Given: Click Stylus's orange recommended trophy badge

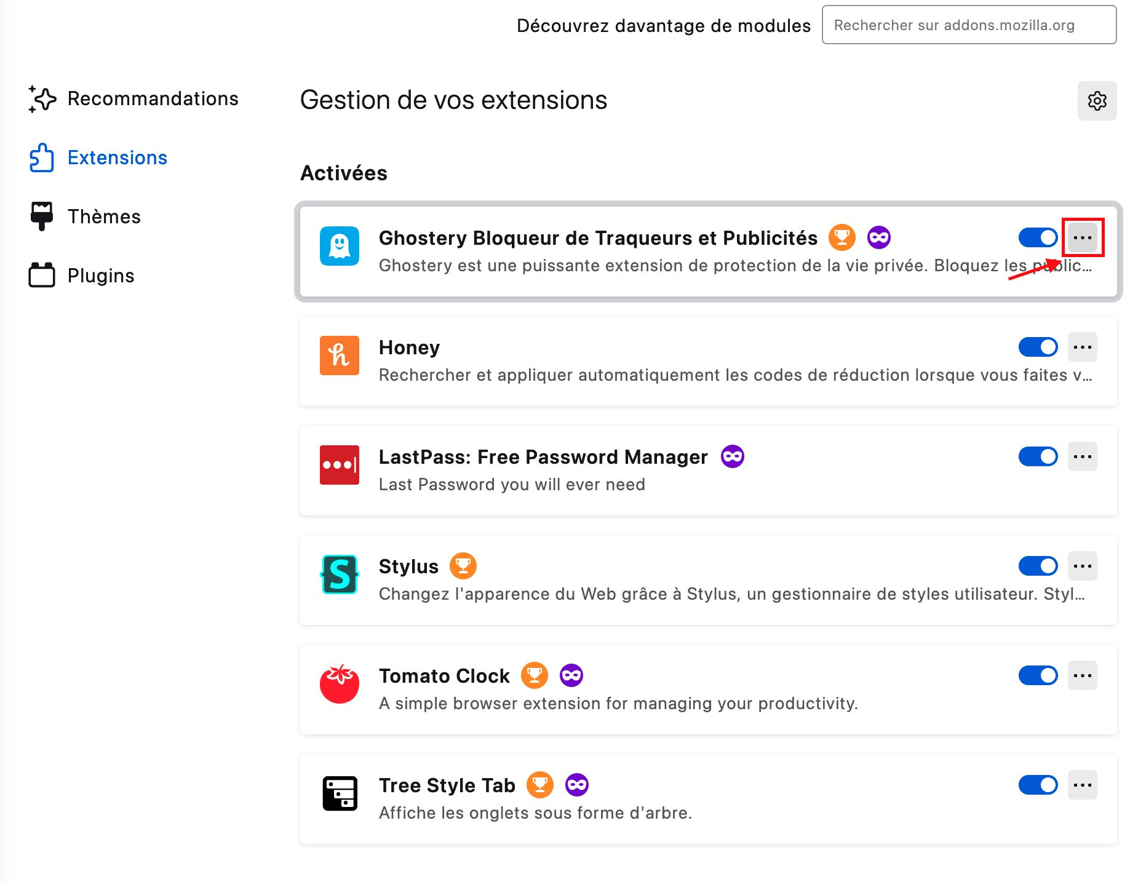Looking at the screenshot, I should [463, 566].
